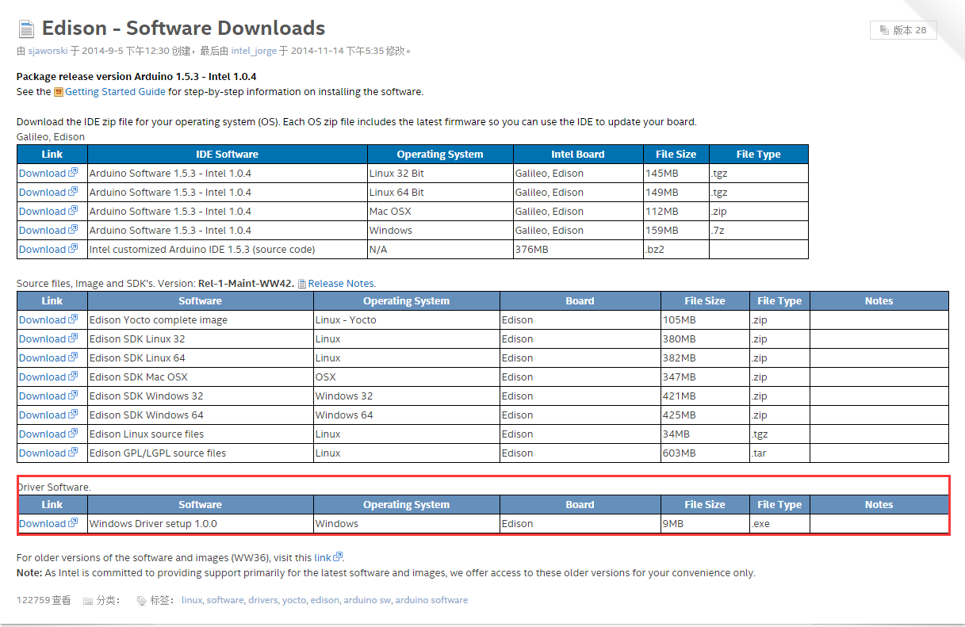
Task: Download Edison SDK Linux 64
Action: (x=42, y=358)
